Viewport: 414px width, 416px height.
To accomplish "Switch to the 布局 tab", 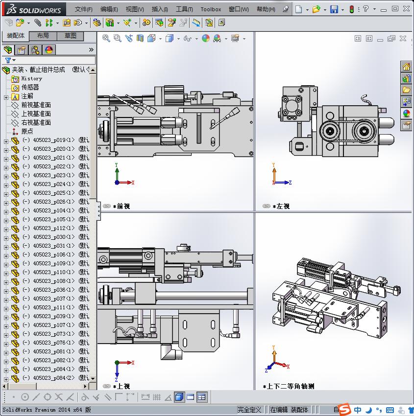I will (43, 36).
